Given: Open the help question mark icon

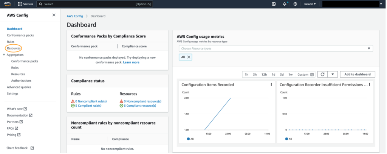Looking at the screenshot, I should pyautogui.click(x=295, y=4).
